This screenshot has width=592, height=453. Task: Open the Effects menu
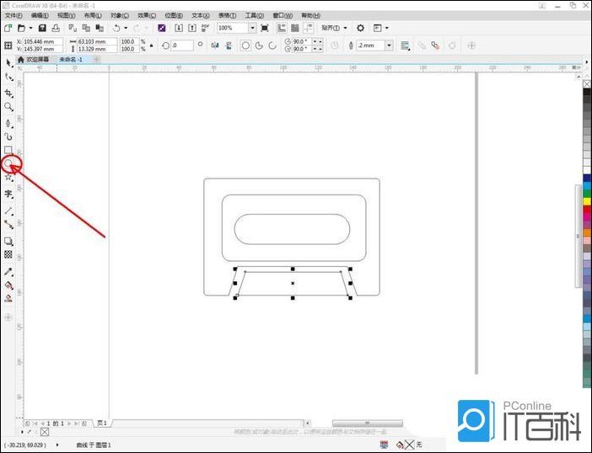[x=147, y=15]
